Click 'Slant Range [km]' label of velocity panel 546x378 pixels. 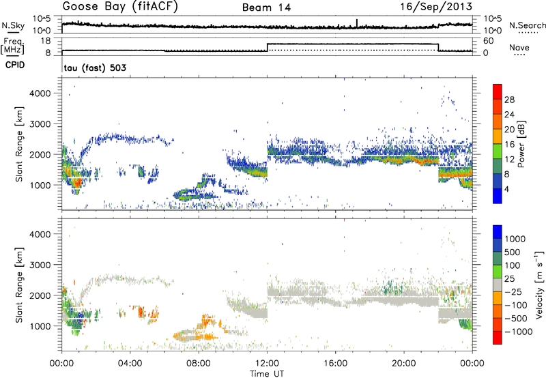tap(19, 285)
